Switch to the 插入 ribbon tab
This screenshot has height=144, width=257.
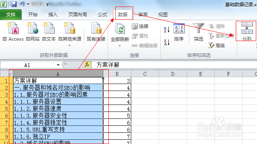[53, 15]
